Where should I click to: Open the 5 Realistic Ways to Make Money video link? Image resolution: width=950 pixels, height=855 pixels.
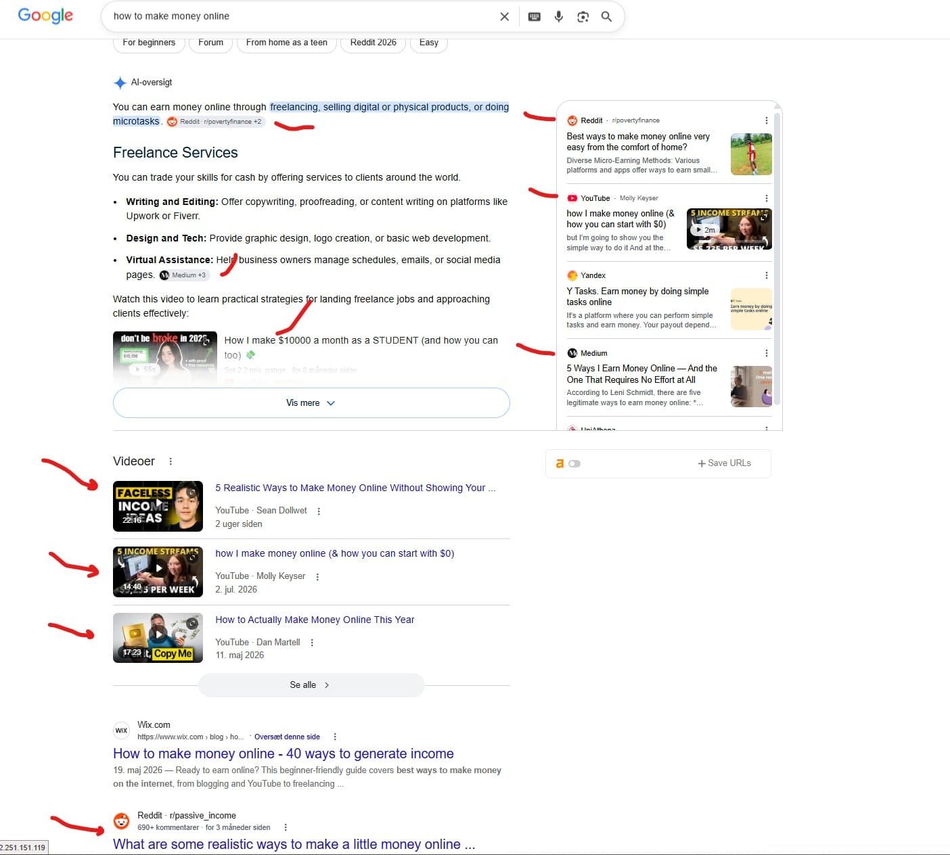click(355, 488)
